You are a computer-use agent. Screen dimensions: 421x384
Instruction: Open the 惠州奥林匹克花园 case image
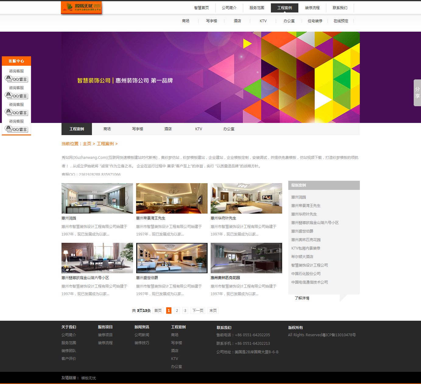(x=246, y=258)
